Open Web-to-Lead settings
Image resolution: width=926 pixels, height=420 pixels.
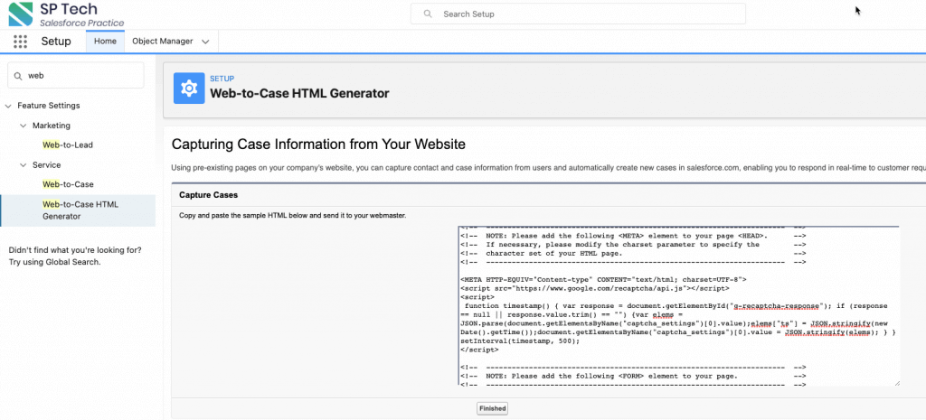pyautogui.click(x=68, y=145)
